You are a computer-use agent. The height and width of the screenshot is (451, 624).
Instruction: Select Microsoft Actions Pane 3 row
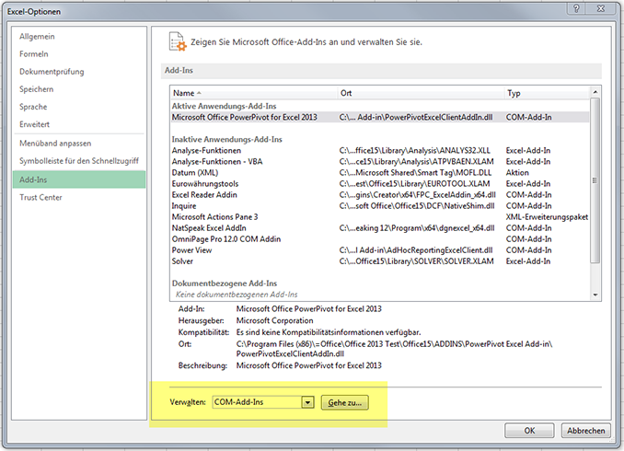pos(380,217)
